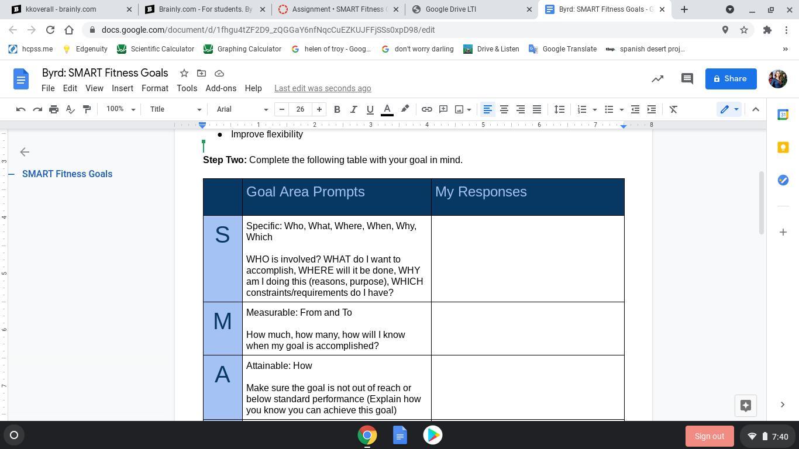
Task: Increase the indent
Action: click(x=652, y=109)
